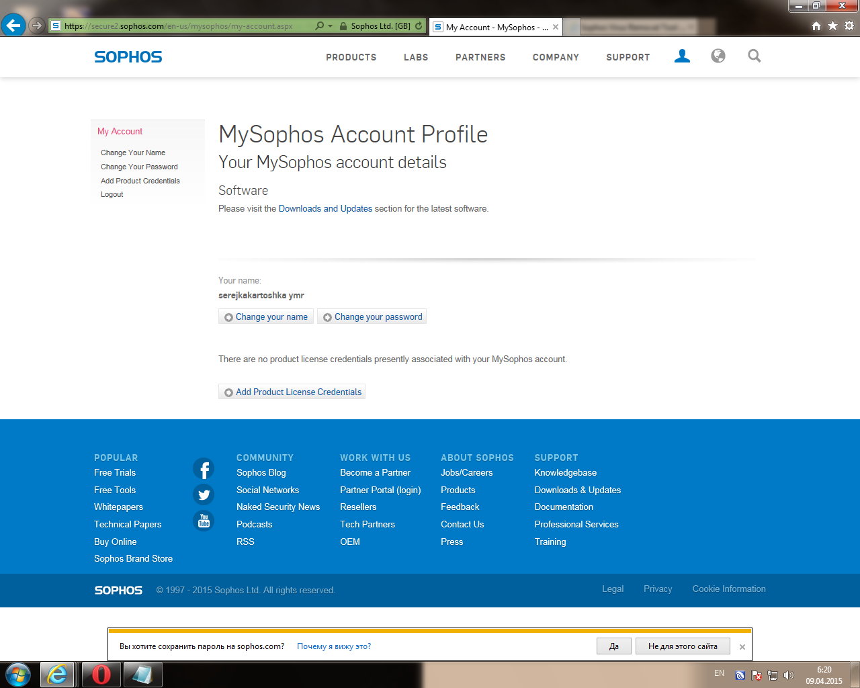Click the footer SOPHOS logo
The height and width of the screenshot is (688, 860).
coord(118,590)
